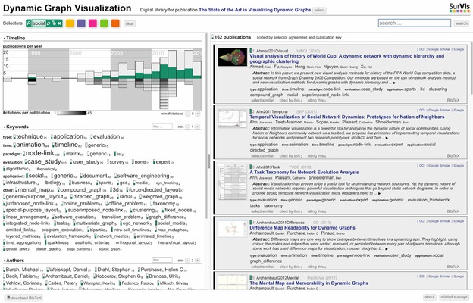The height and width of the screenshot is (303, 473).
Task: Open Difference Map Readability for Dynamic Graphs title
Action: pos(302,227)
